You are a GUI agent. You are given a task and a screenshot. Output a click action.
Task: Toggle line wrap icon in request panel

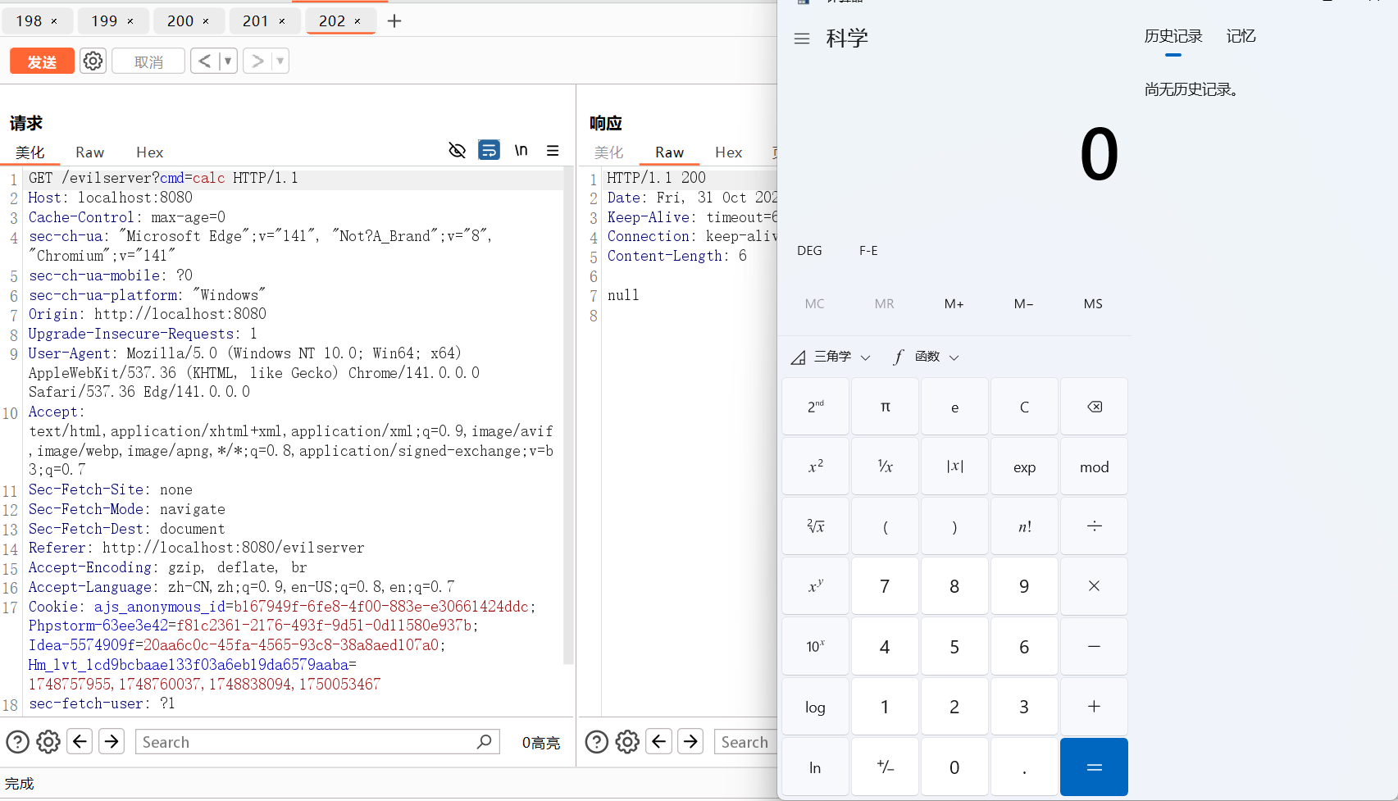[489, 150]
